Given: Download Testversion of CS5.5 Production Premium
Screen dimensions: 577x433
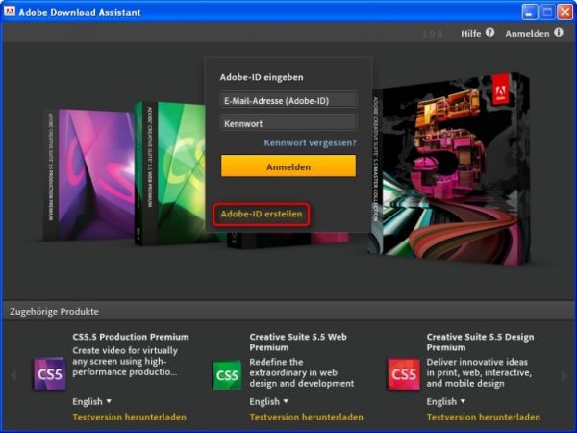Looking at the screenshot, I should tap(129, 418).
